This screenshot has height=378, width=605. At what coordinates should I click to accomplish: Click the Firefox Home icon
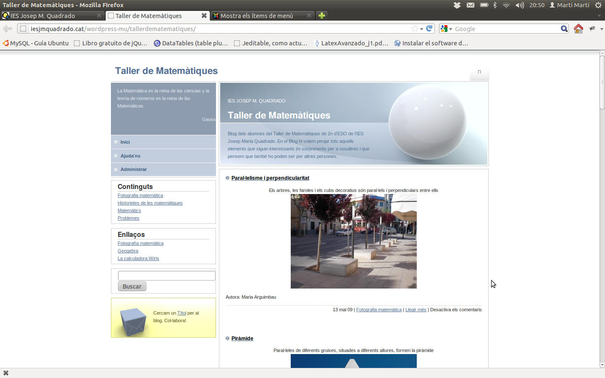578,29
